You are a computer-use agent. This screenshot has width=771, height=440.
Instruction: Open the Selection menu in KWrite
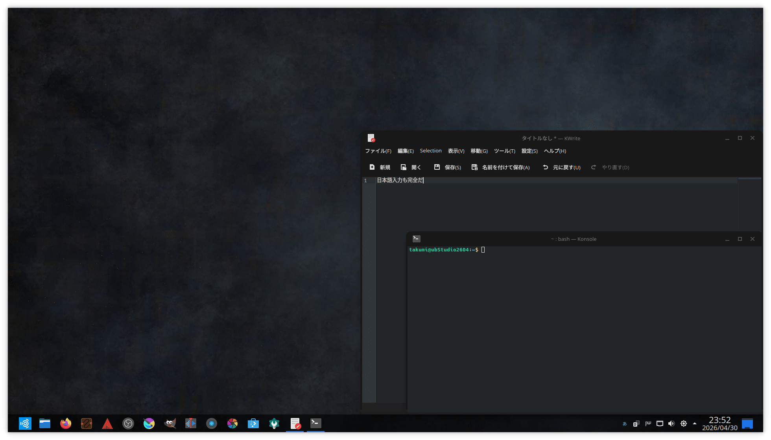pos(431,151)
